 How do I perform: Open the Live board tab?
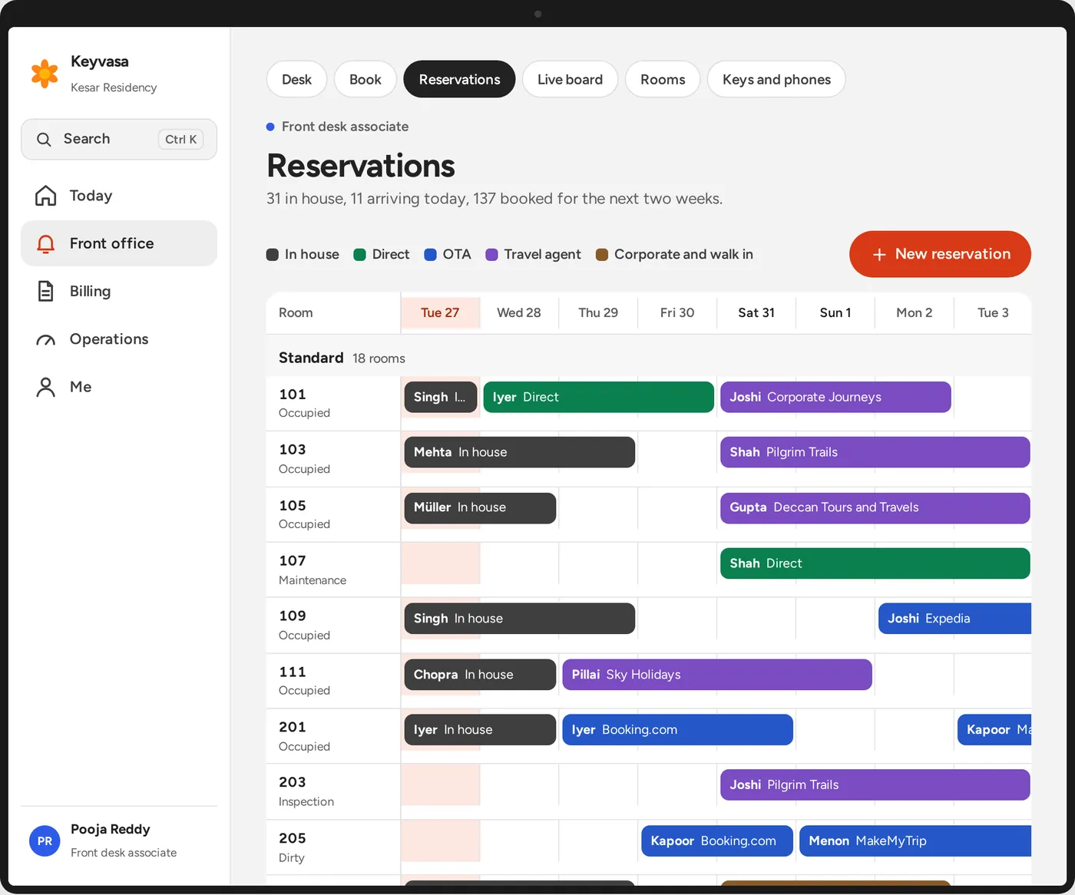(570, 79)
